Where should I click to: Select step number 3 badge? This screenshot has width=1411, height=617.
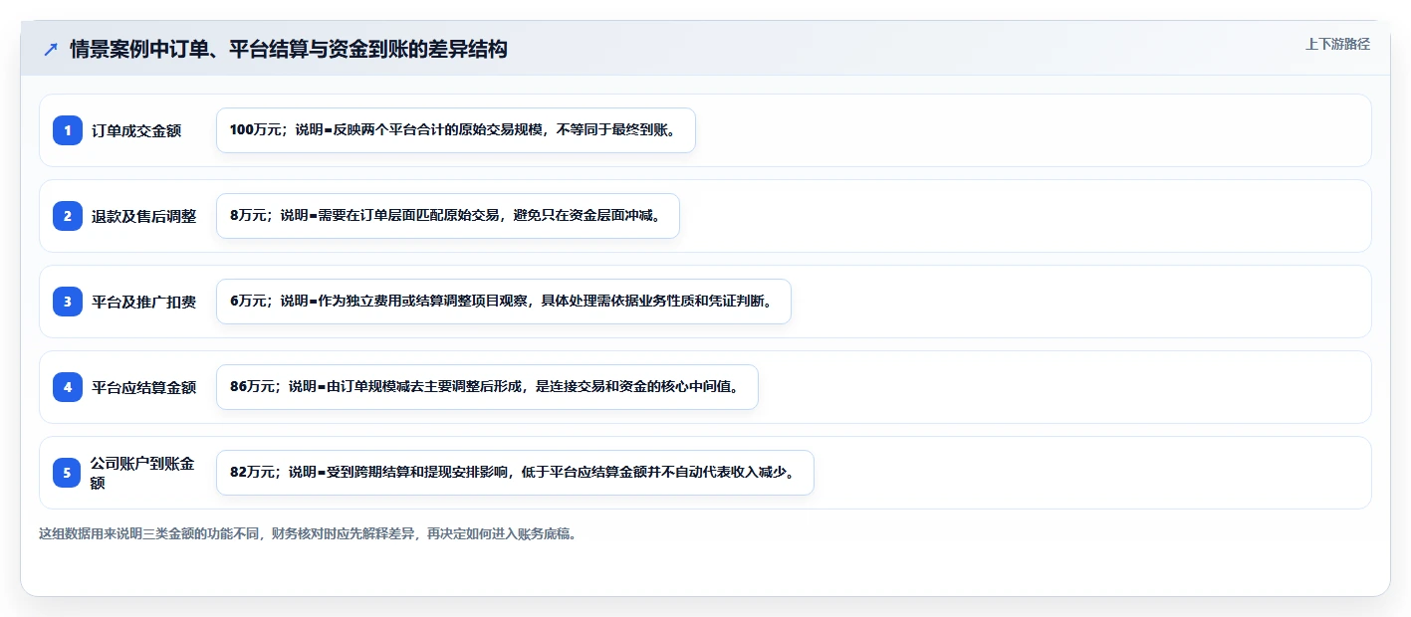[x=68, y=302]
